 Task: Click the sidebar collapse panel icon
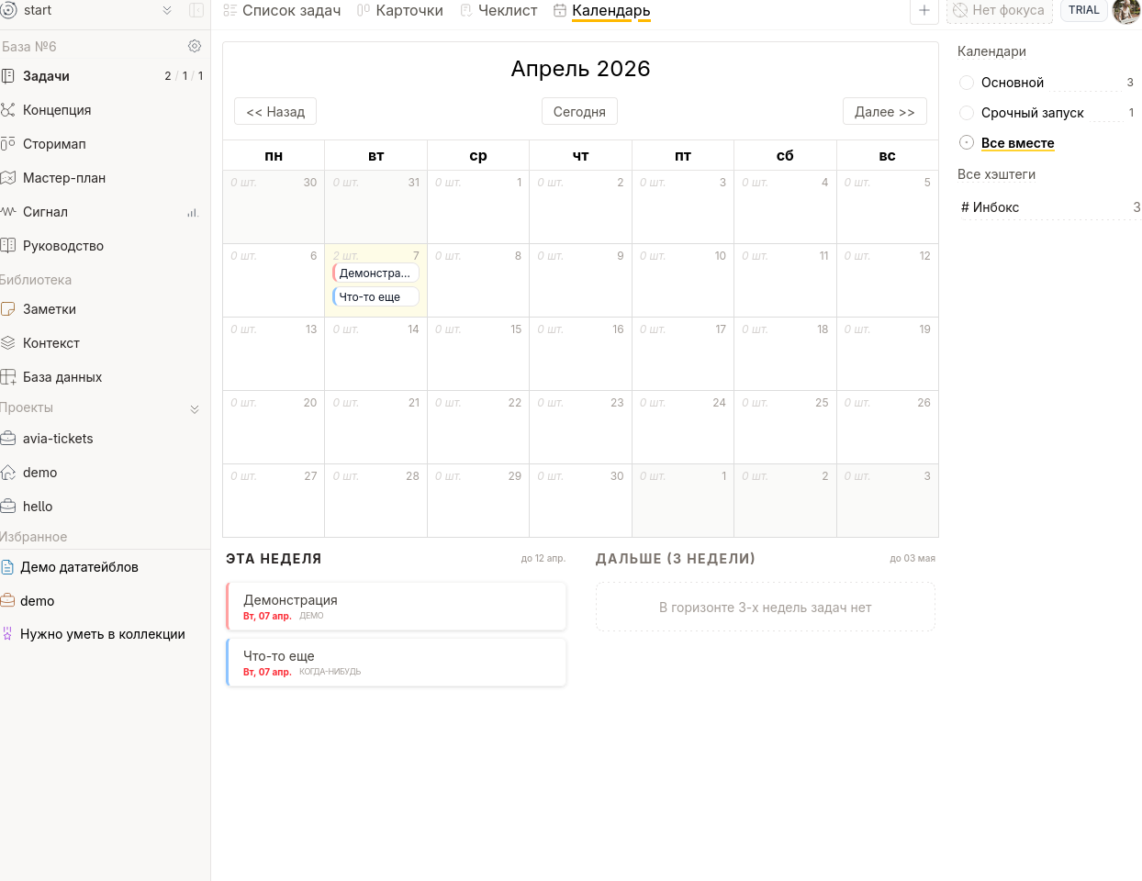coord(196,10)
